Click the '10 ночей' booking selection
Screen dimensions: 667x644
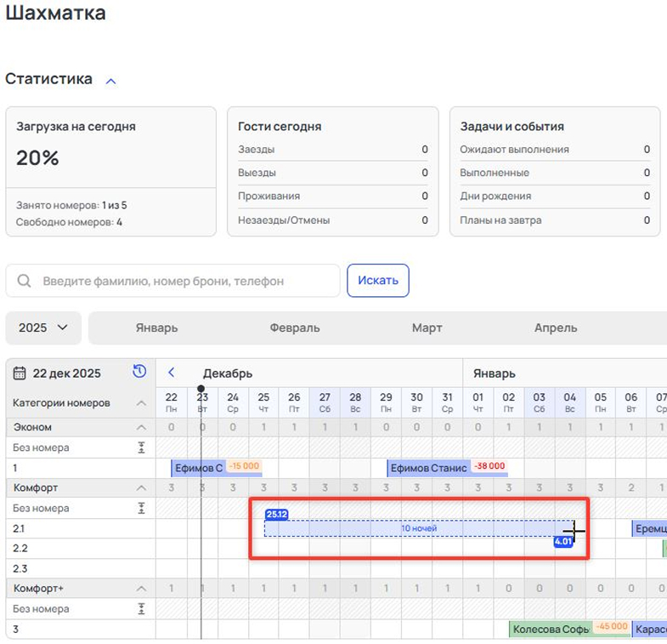[418, 528]
